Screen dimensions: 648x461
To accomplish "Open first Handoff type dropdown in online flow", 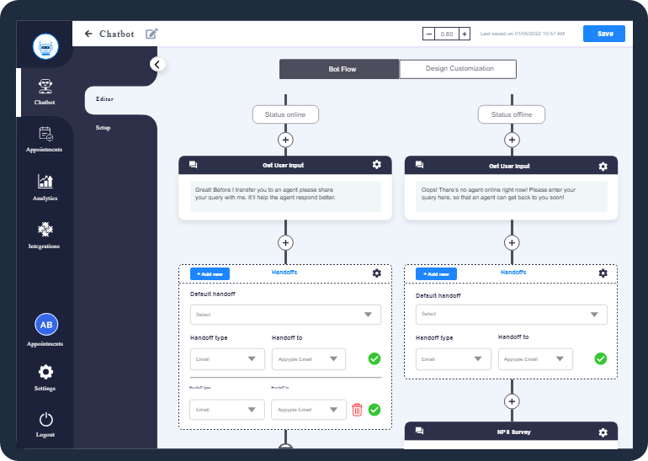I will 227,359.
